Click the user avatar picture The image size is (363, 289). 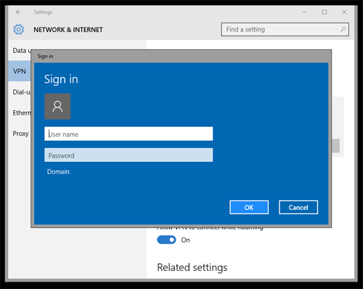pyautogui.click(x=57, y=107)
